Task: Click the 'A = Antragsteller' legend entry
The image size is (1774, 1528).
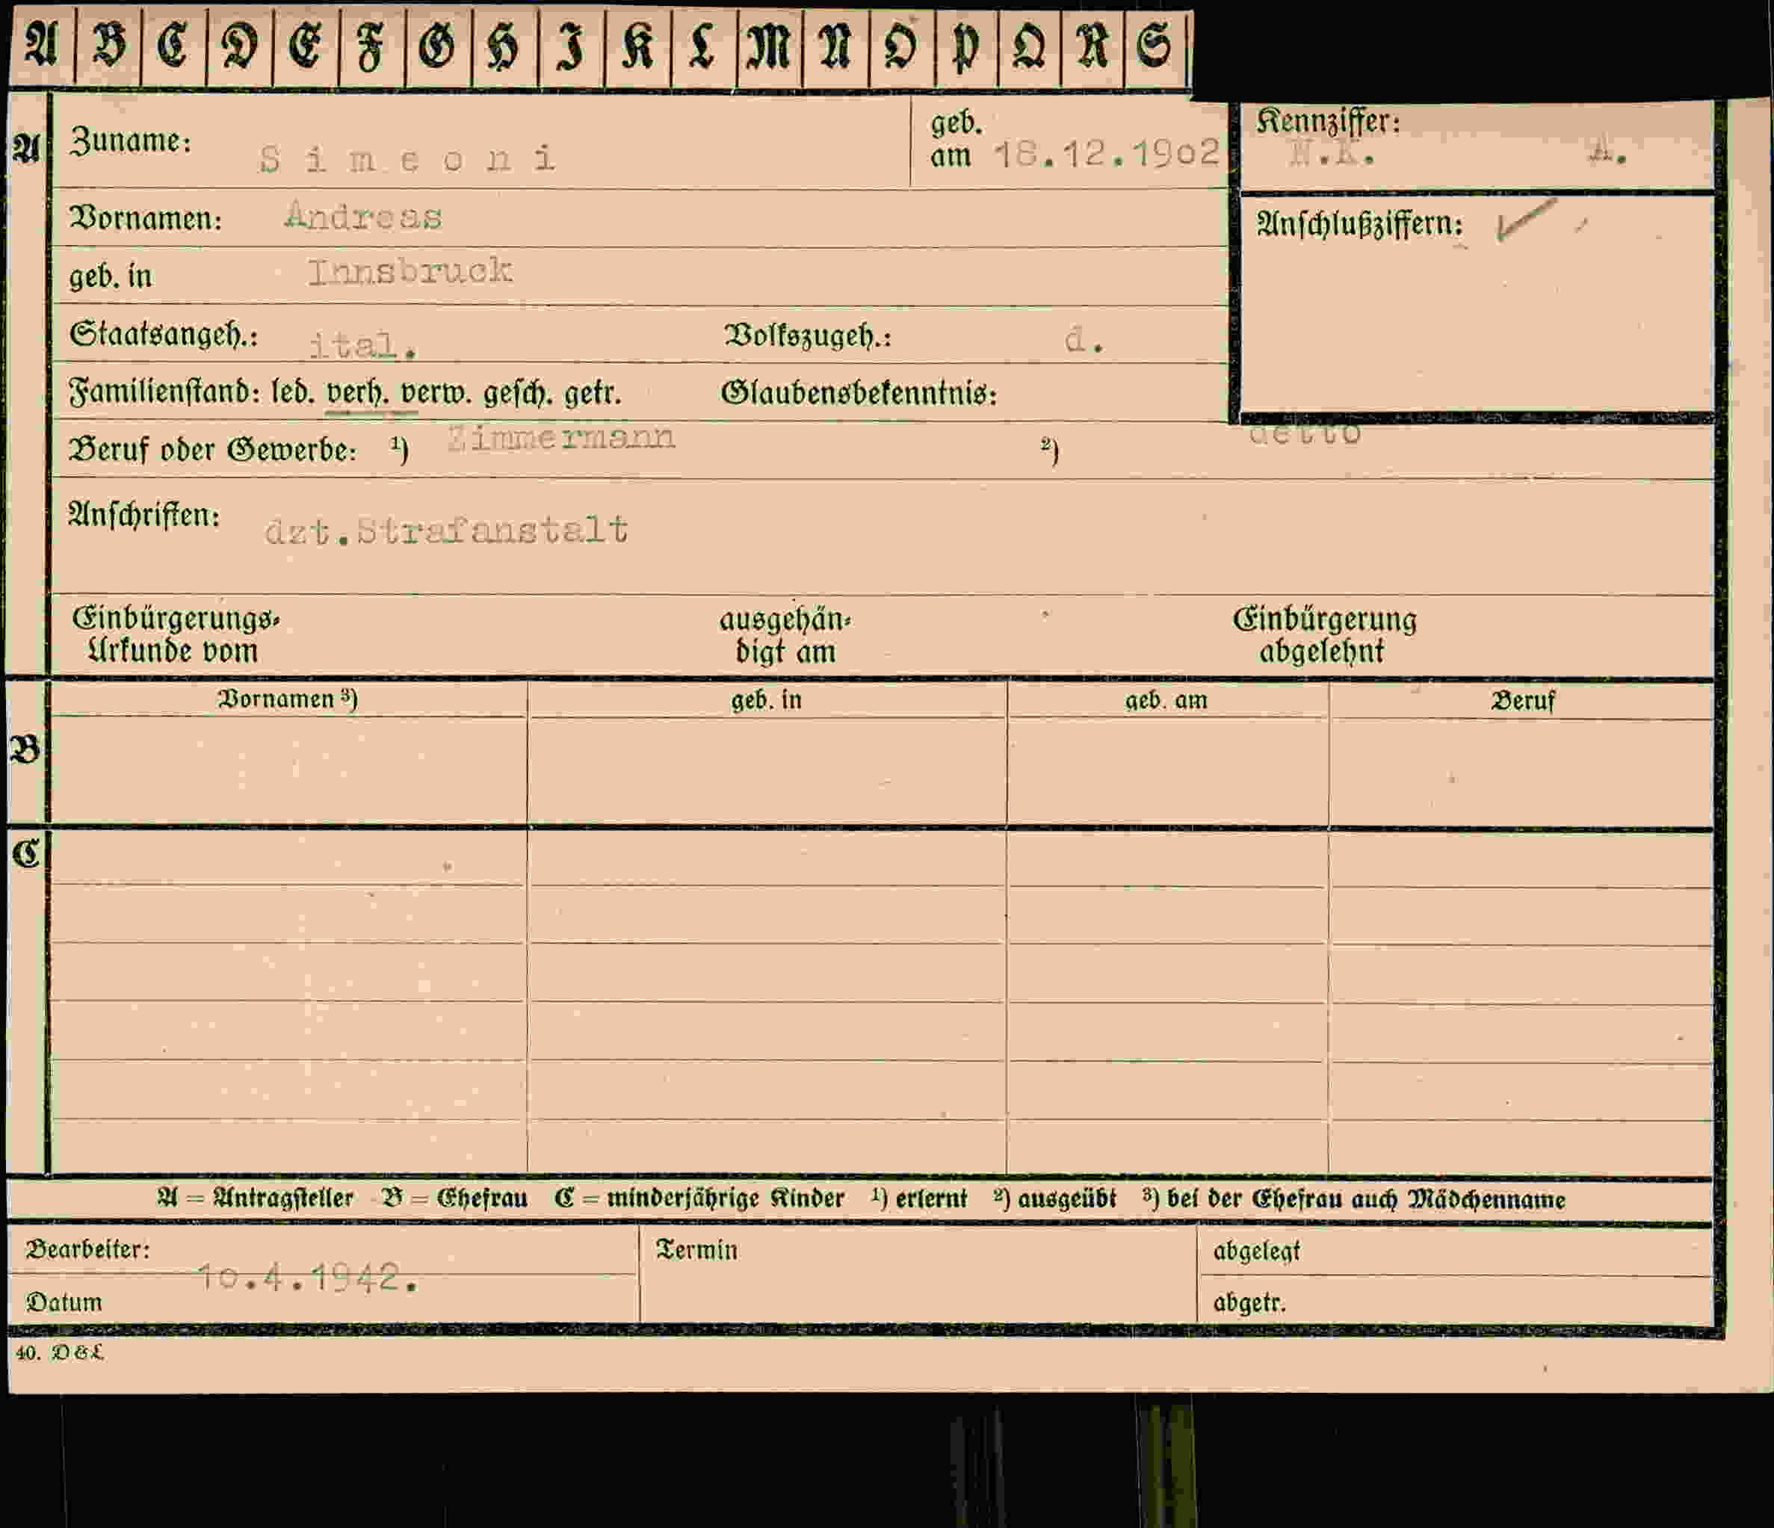Action: point(255,1198)
